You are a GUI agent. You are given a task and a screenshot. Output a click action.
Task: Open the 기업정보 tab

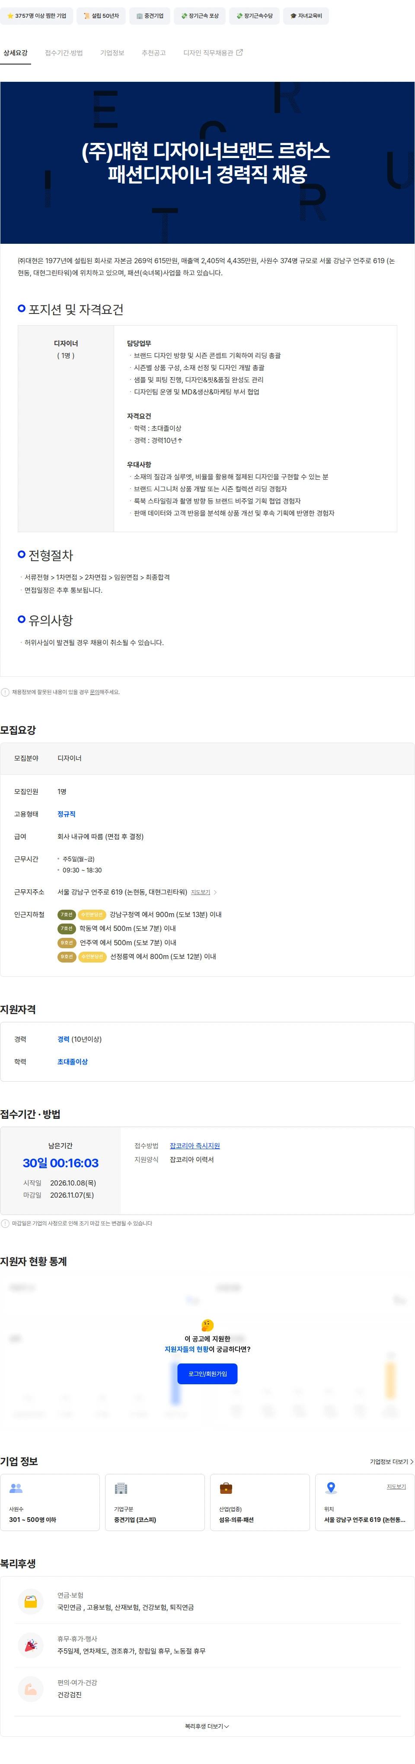tap(112, 53)
